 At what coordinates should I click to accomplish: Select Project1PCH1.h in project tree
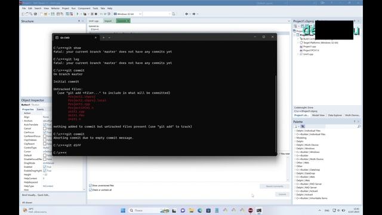point(311,50)
